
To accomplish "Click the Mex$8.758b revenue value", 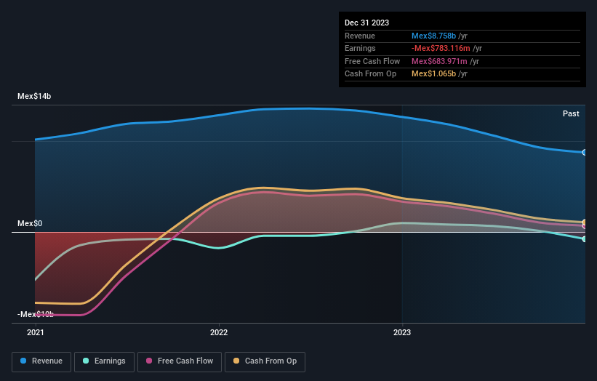I will [433, 36].
